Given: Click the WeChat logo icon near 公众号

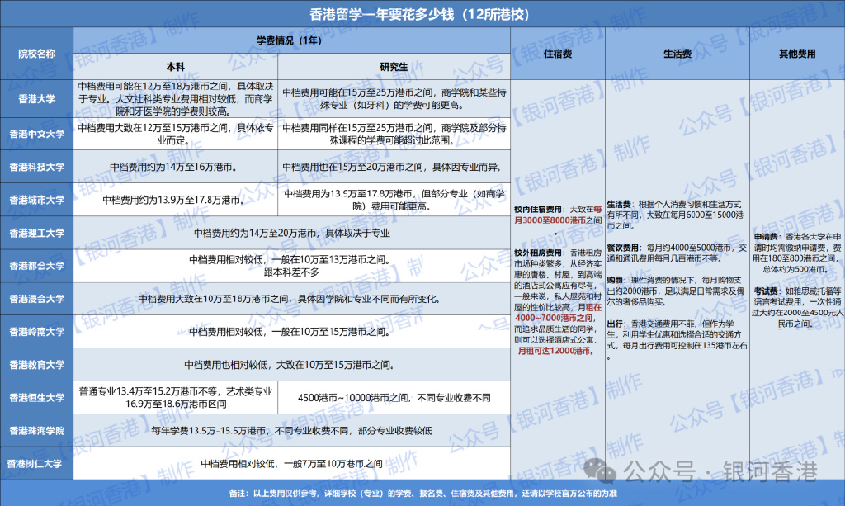Looking at the screenshot, I should coord(600,471).
